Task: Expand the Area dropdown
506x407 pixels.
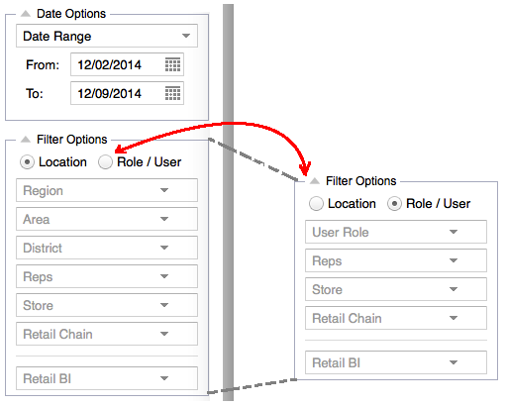Action: tap(107, 219)
